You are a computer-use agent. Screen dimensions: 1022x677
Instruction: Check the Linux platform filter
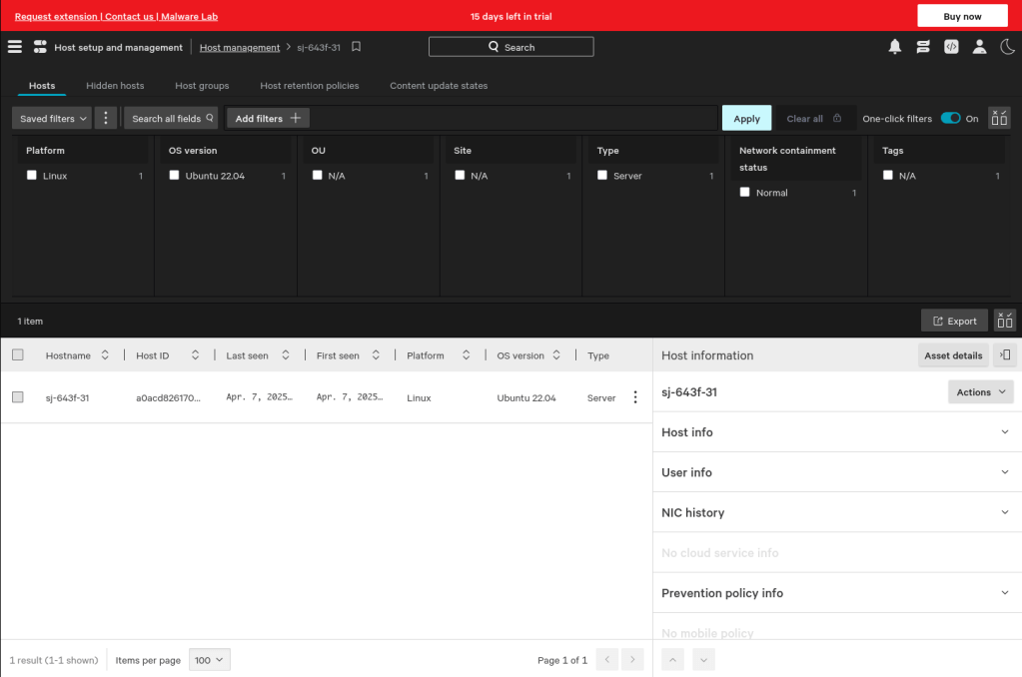[x=32, y=176]
